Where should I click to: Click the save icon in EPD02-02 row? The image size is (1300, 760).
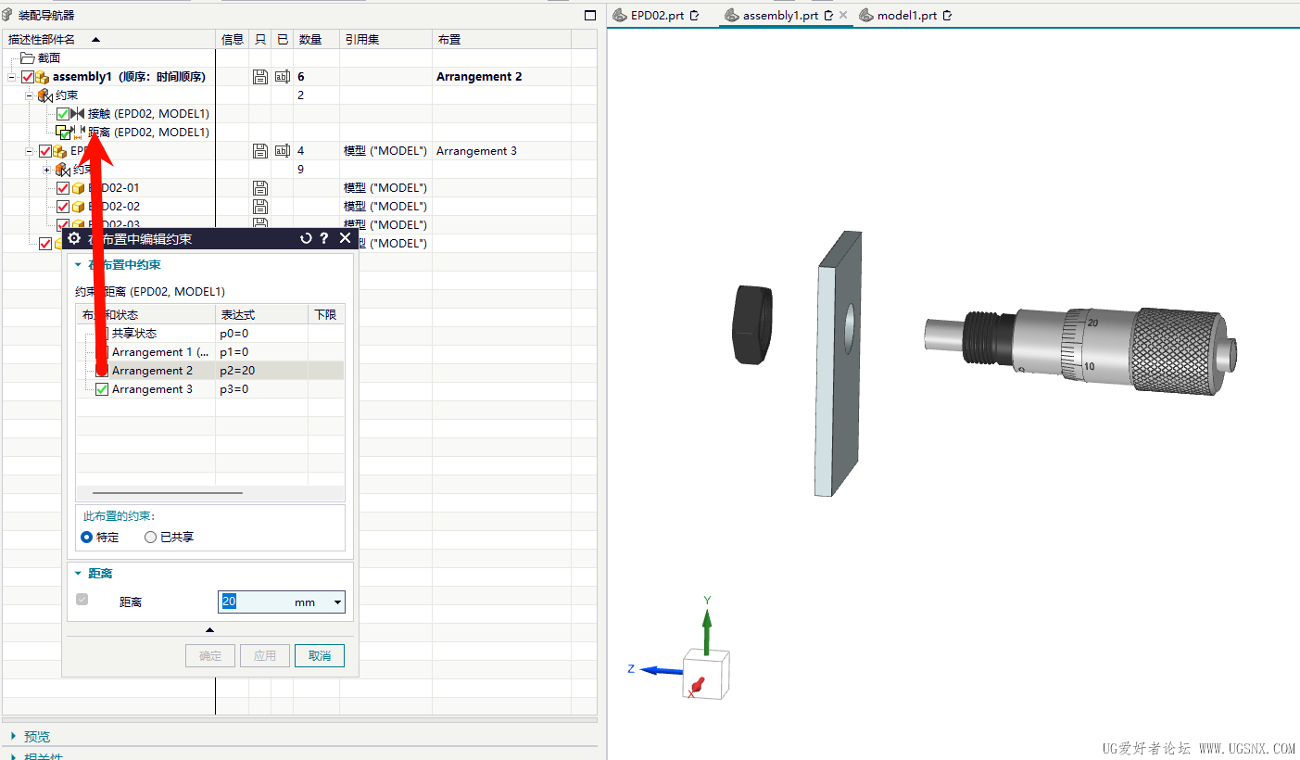[x=260, y=207]
